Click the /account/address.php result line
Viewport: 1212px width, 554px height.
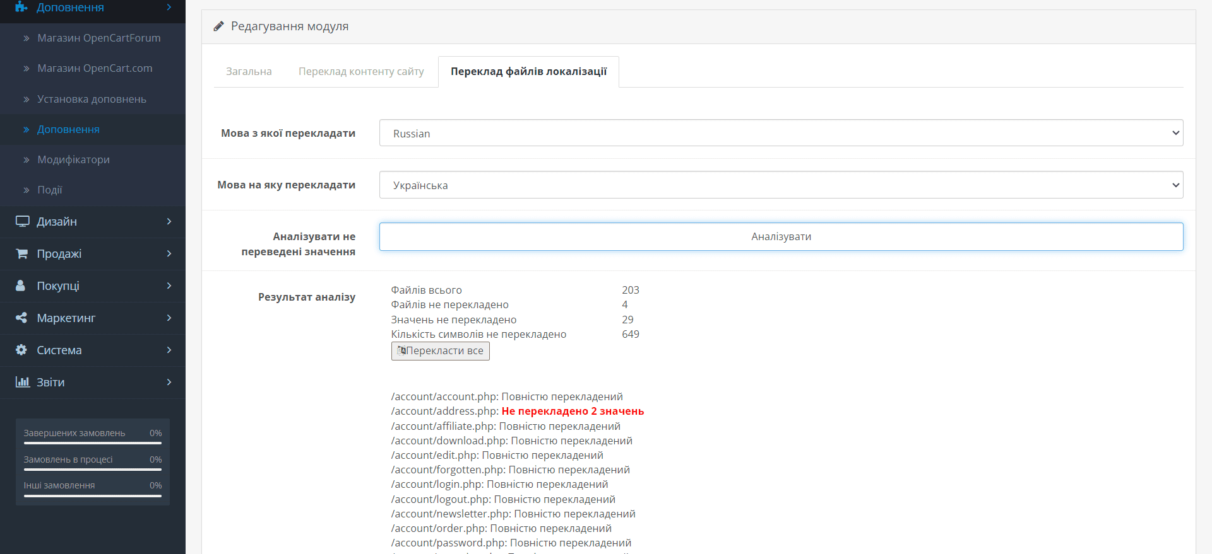click(517, 411)
